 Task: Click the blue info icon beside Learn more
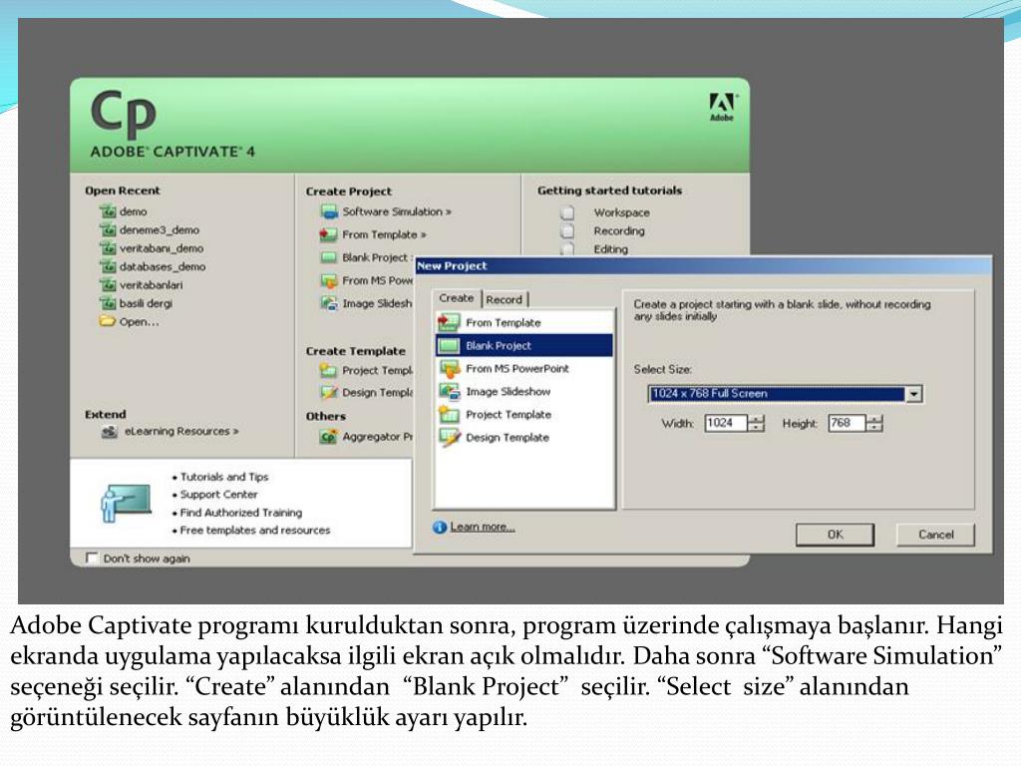tap(440, 527)
